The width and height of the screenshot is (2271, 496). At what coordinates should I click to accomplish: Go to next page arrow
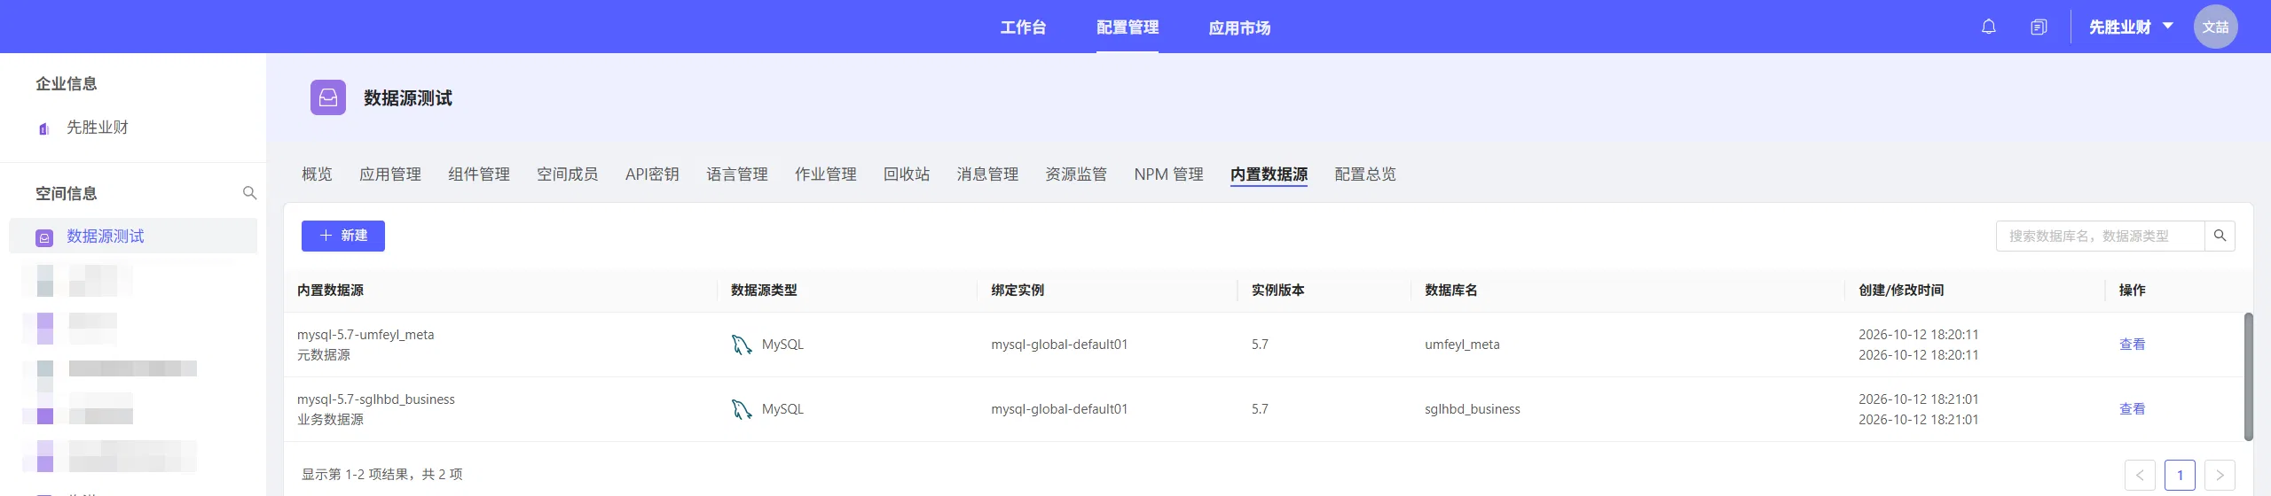click(x=2220, y=476)
